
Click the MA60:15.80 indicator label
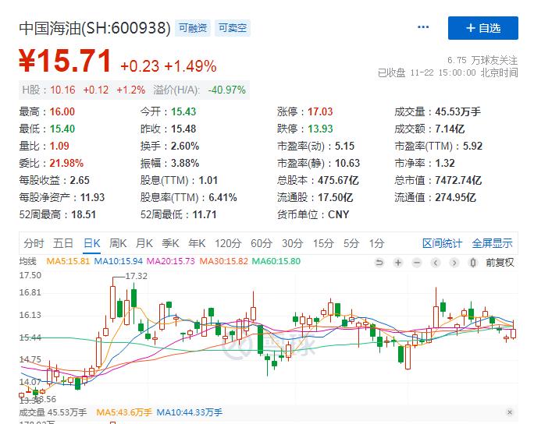(276, 261)
